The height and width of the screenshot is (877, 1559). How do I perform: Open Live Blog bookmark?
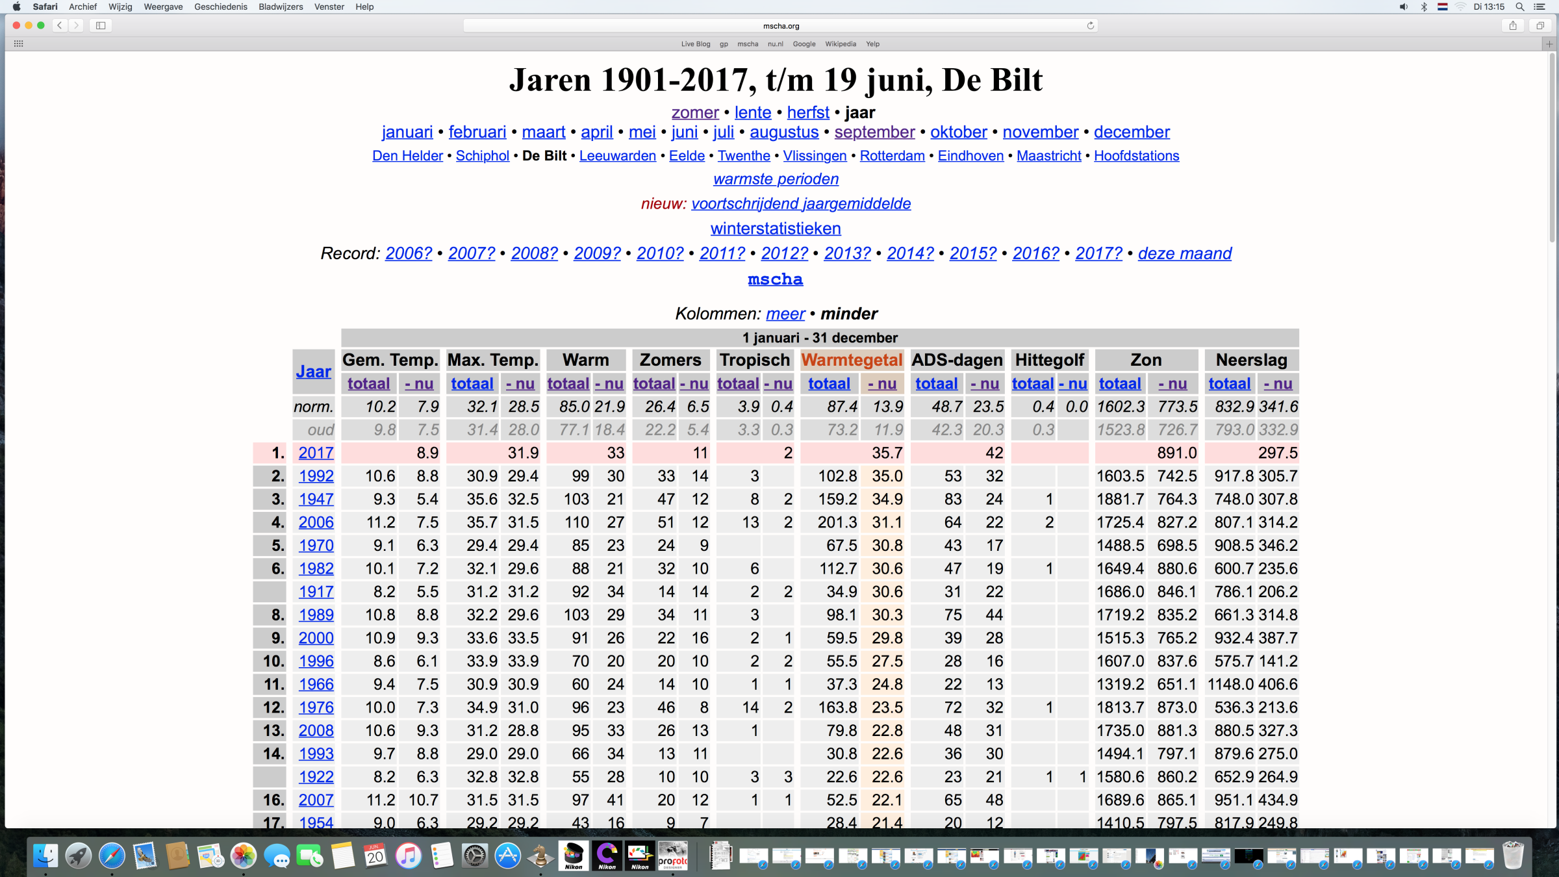point(696,44)
